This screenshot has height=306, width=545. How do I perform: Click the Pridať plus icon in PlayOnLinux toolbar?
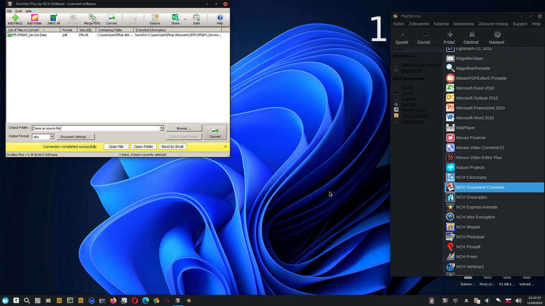pyautogui.click(x=450, y=34)
